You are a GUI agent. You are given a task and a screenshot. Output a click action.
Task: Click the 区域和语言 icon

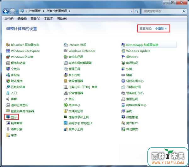click(x=8, y=87)
